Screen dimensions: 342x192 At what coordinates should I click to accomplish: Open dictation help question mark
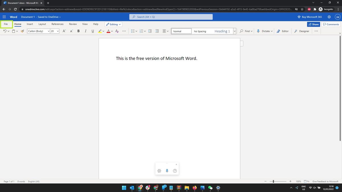[x=175, y=171]
